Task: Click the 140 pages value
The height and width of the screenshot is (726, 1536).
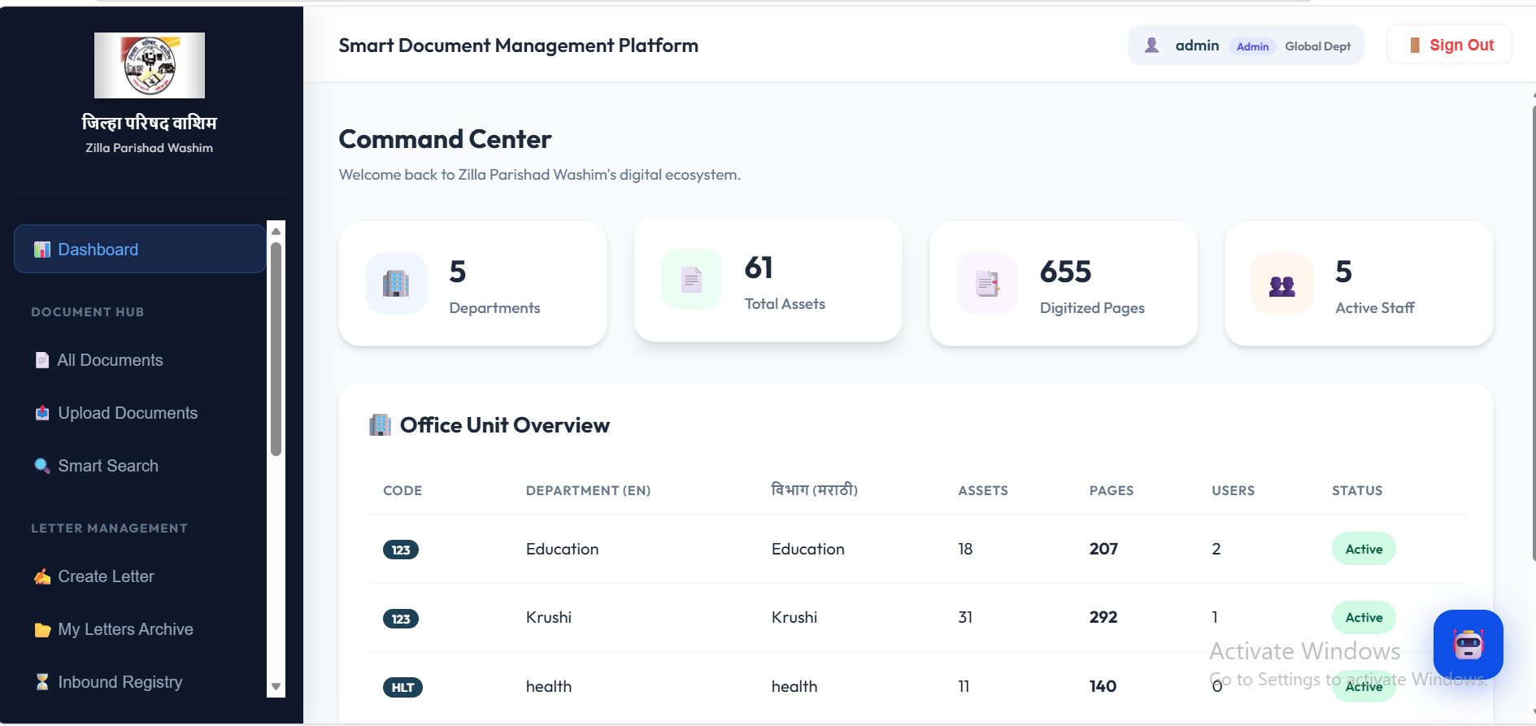Action: (1103, 686)
